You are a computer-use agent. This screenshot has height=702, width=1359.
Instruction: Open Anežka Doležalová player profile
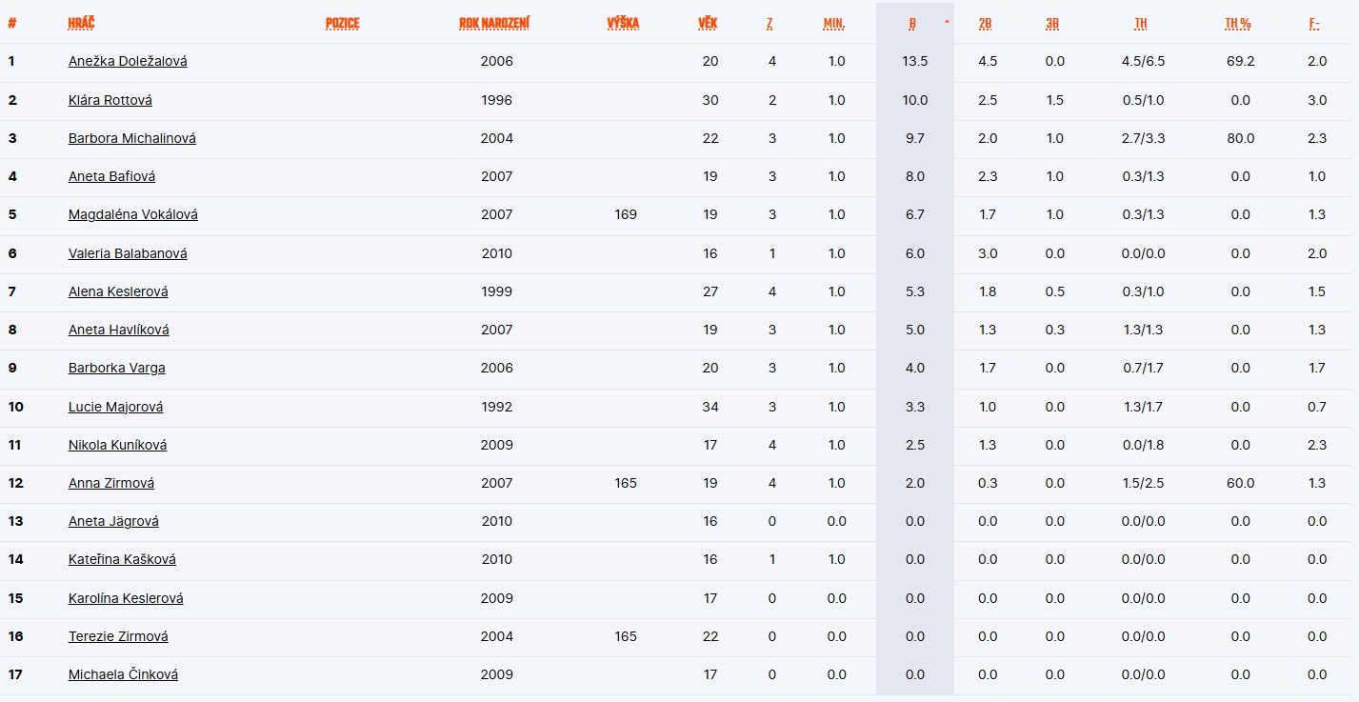[128, 61]
